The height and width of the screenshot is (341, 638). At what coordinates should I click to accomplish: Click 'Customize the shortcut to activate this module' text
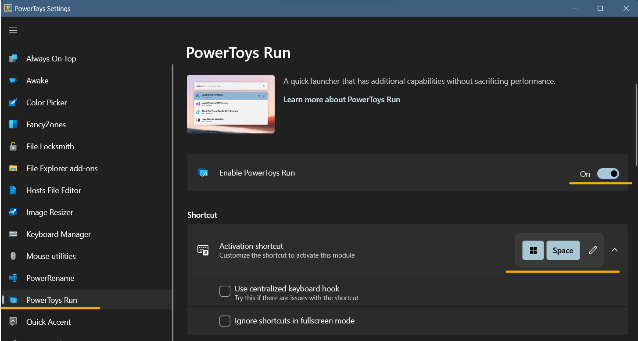pos(287,255)
